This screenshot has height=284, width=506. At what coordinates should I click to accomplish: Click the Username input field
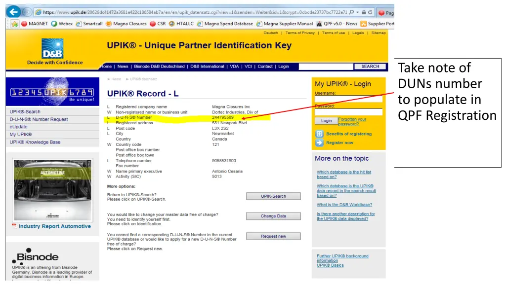pos(348,99)
